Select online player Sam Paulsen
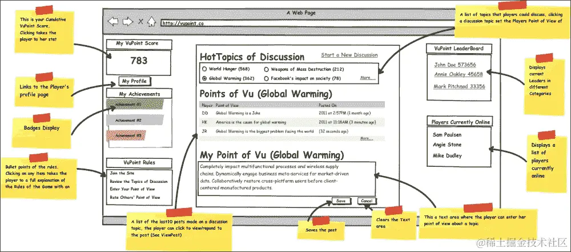Viewport: 571px width, 252px height. (x=447, y=134)
